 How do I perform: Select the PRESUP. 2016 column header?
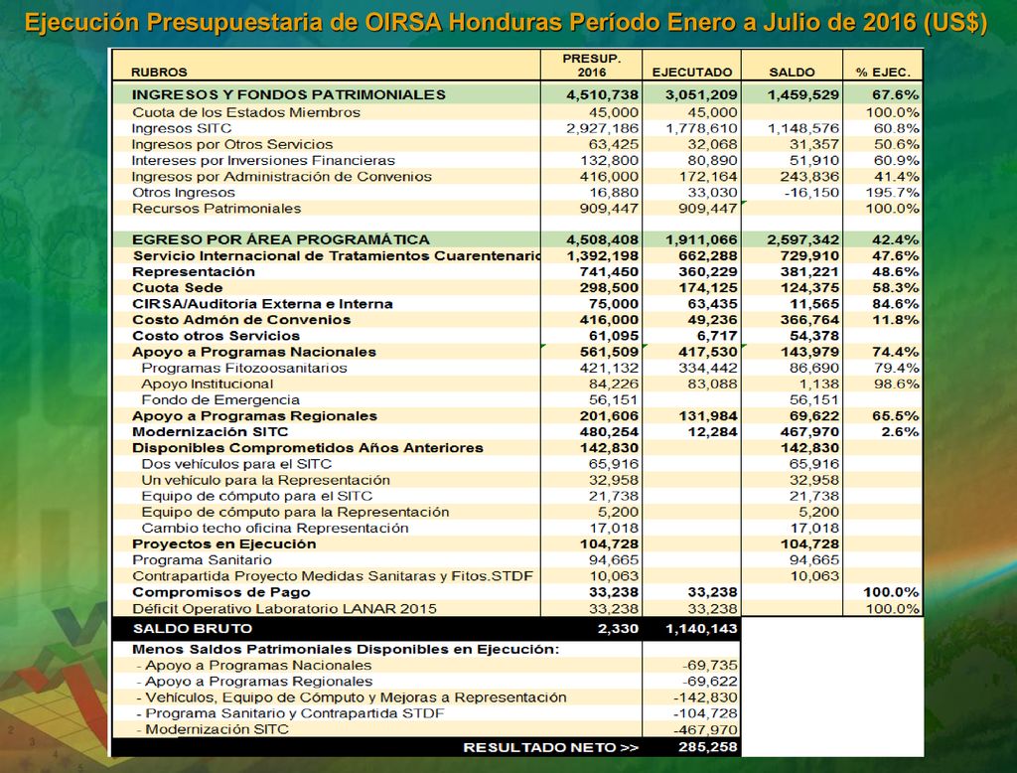coord(592,65)
